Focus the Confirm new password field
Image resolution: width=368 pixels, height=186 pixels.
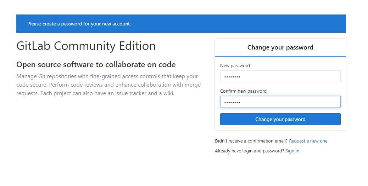tap(280, 102)
